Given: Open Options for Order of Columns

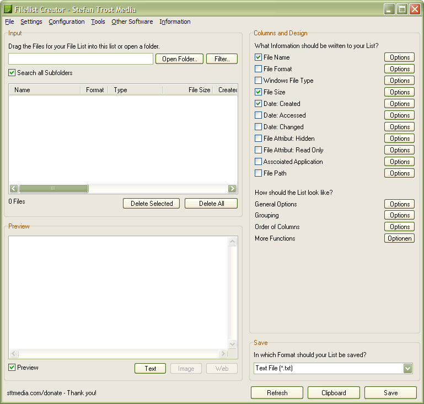Looking at the screenshot, I should pyautogui.click(x=399, y=227).
